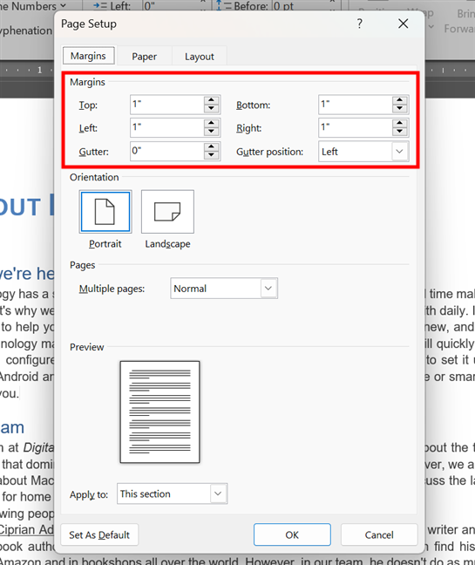Expand the Gutter position dropdown
Image resolution: width=475 pixels, height=565 pixels.
399,152
